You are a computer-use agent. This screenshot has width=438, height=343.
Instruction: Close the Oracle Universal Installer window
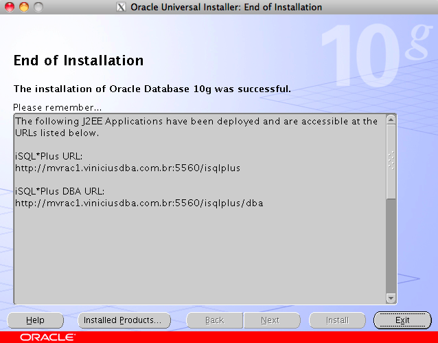(9, 7)
